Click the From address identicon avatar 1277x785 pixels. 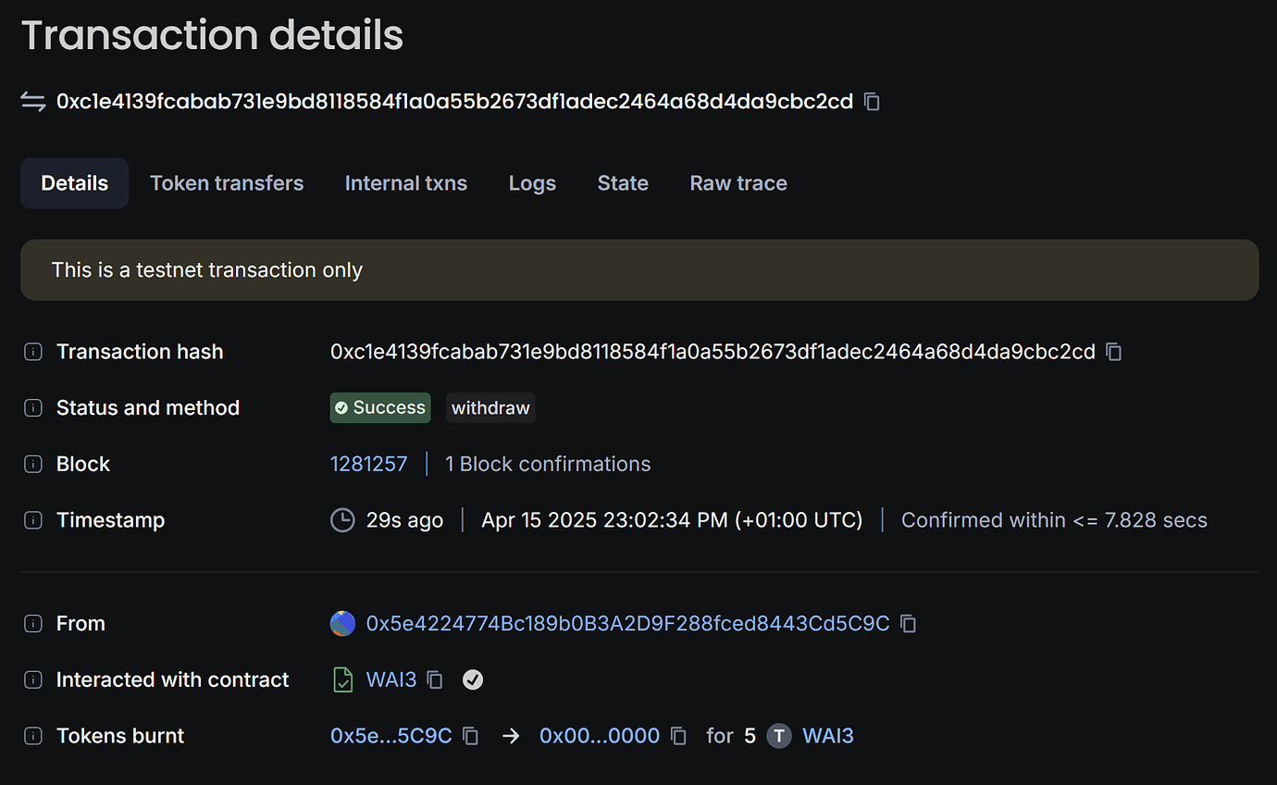tap(342, 624)
